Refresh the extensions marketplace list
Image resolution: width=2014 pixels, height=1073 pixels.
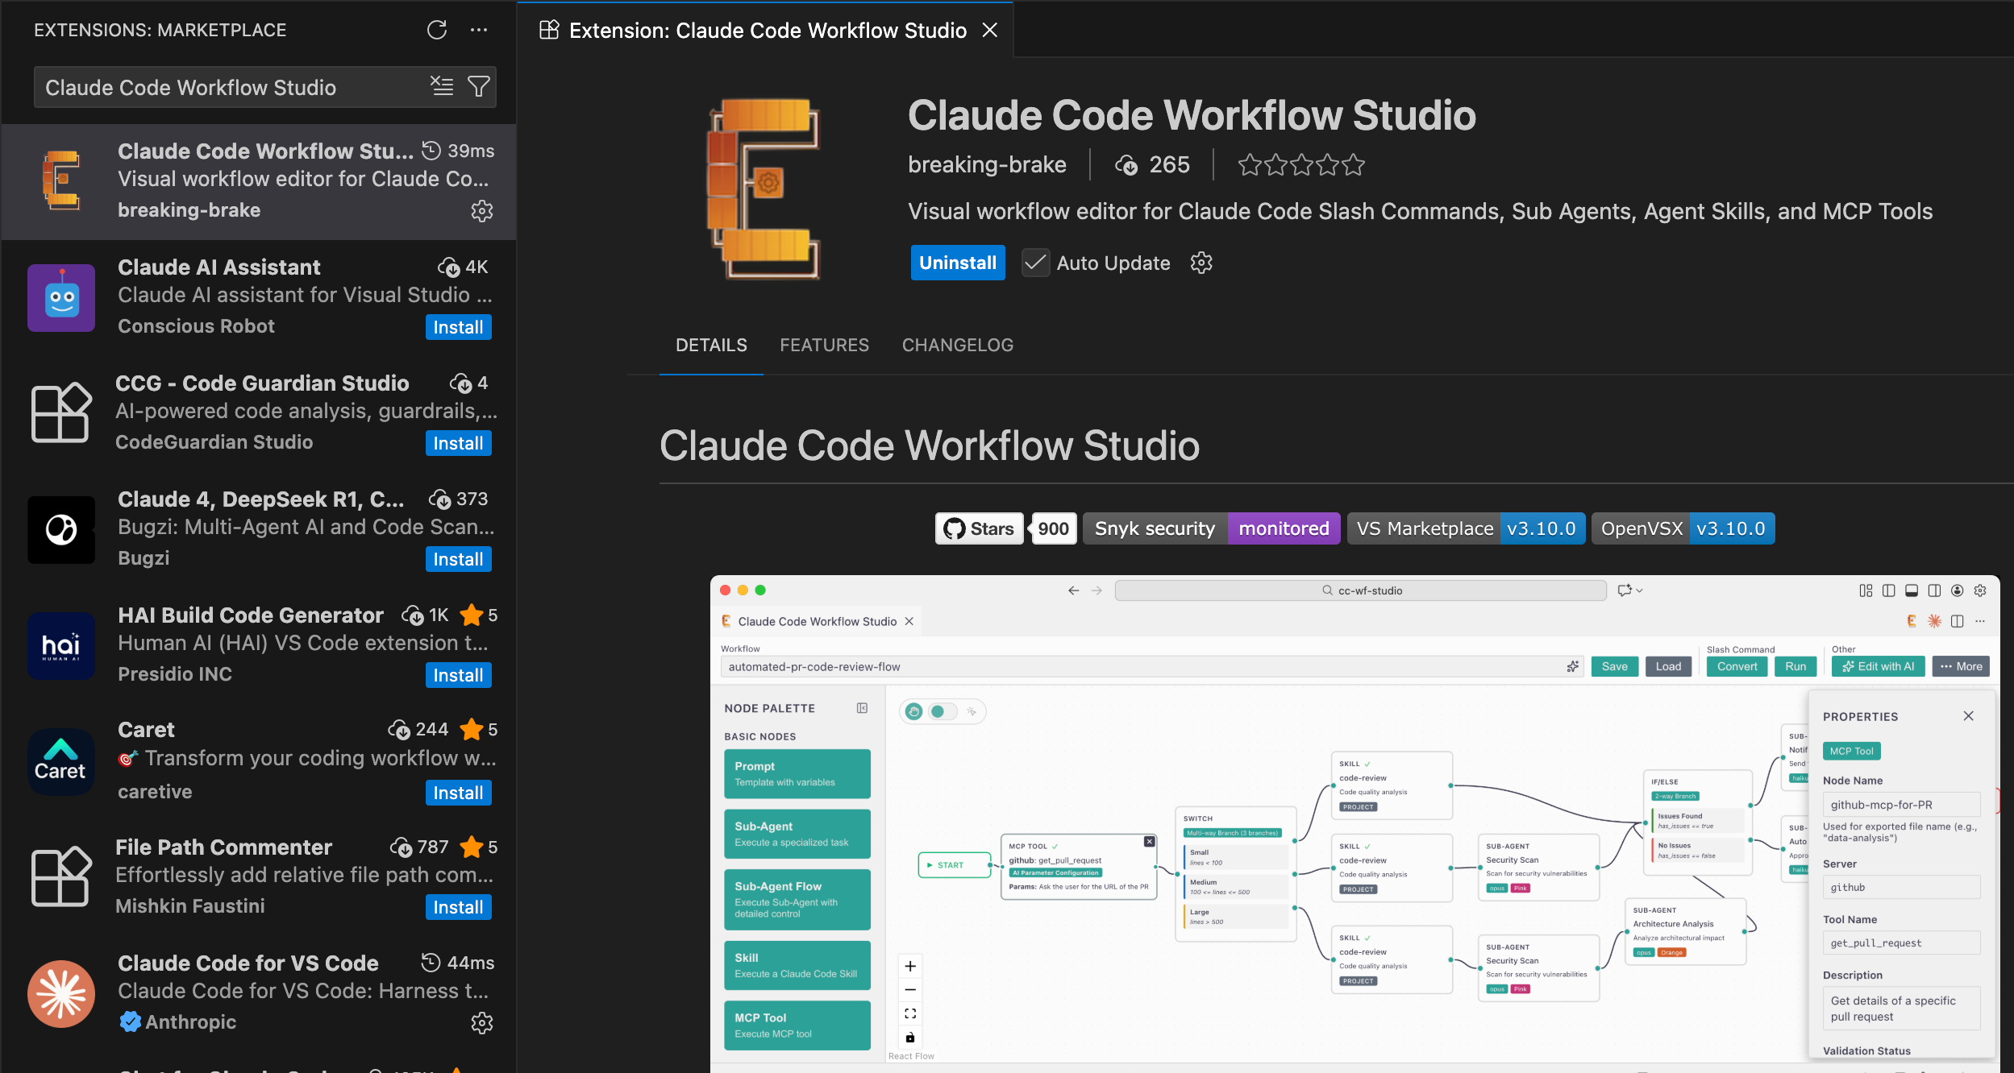(x=436, y=30)
